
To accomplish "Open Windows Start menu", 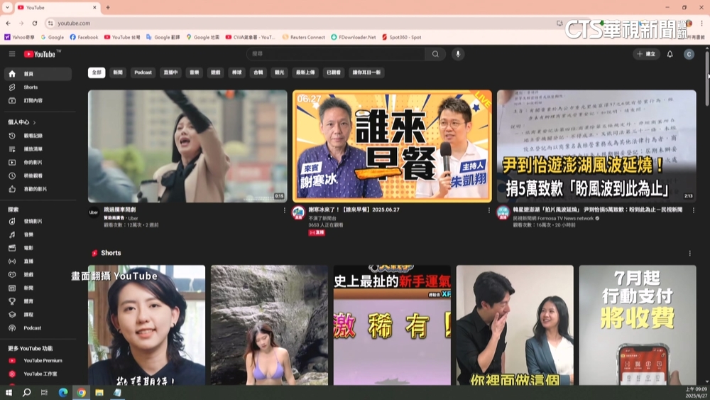I will pos(9,392).
